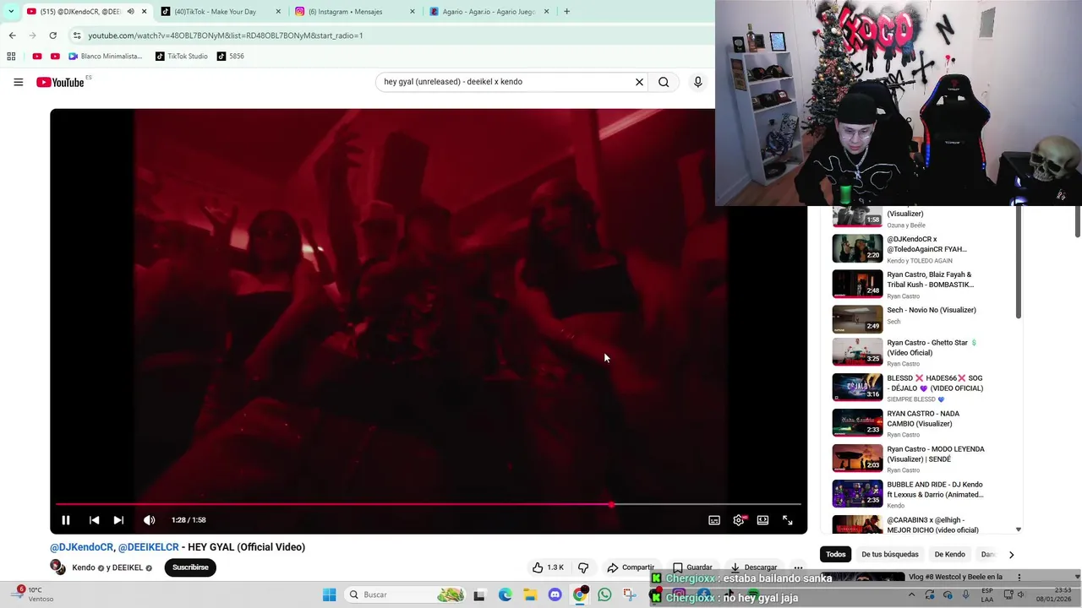
Task: Seek on the red video progress bar
Action: [x=429, y=505]
